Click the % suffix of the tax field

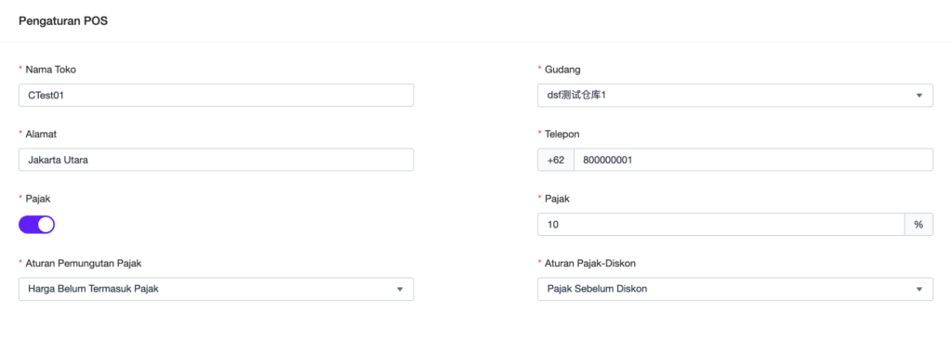tap(919, 225)
